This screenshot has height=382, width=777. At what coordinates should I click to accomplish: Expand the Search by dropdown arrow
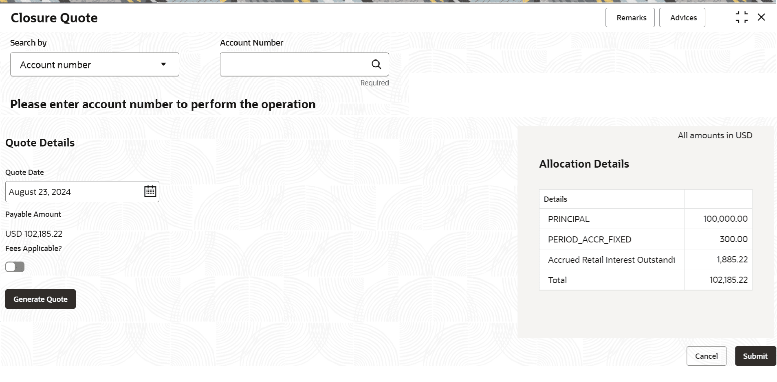click(x=163, y=64)
